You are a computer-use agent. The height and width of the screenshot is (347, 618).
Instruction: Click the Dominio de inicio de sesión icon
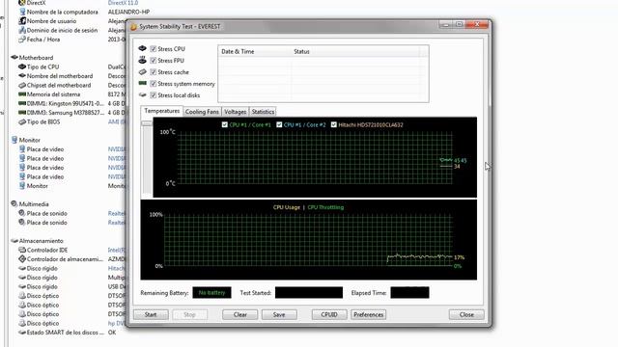click(22, 30)
